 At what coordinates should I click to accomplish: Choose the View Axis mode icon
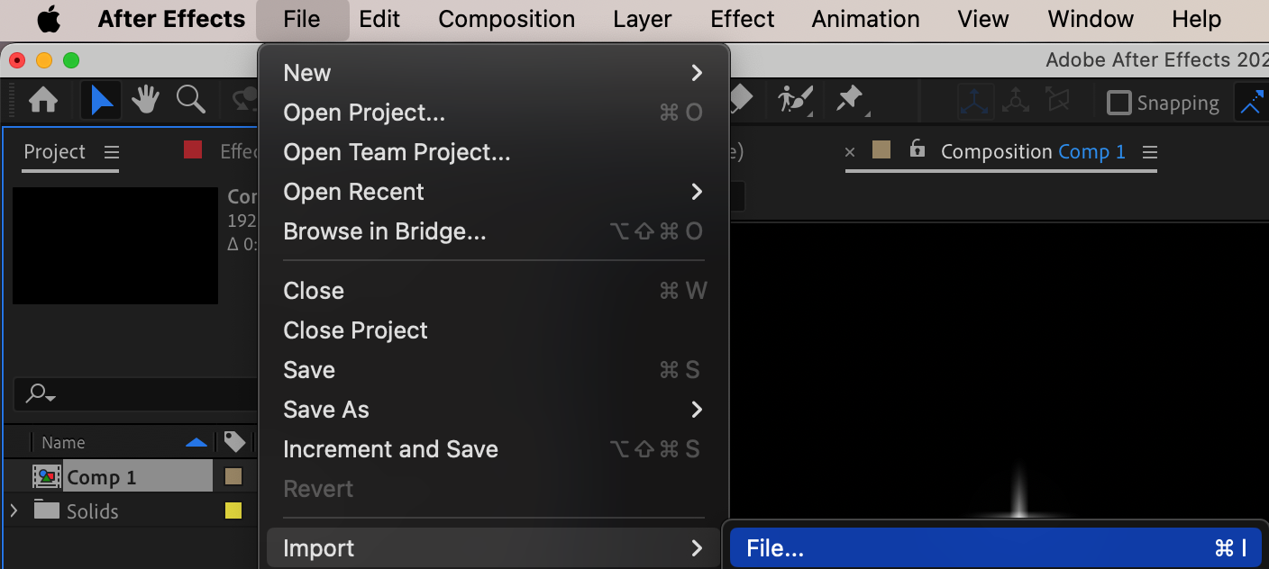click(1056, 102)
